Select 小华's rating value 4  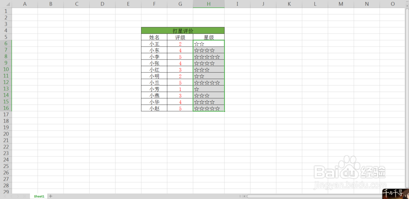coord(180,102)
